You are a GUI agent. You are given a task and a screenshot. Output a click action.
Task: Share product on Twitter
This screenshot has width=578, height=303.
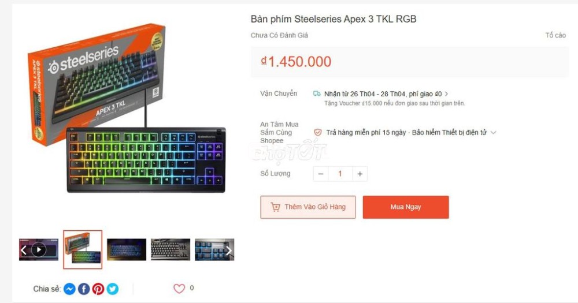tap(113, 289)
